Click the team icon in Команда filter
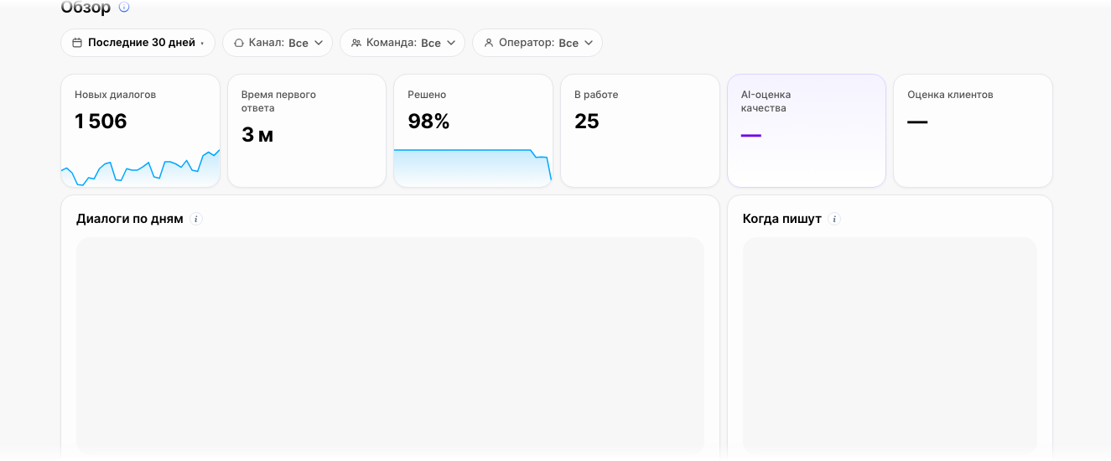Image resolution: width=1111 pixels, height=461 pixels. pyautogui.click(x=356, y=43)
